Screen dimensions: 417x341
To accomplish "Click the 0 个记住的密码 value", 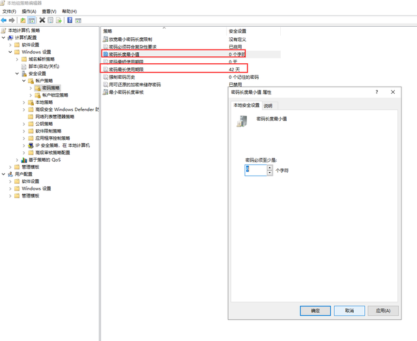I will (244, 77).
